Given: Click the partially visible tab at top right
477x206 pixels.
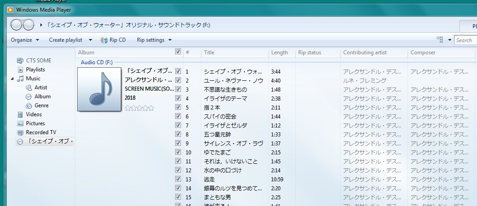Looking at the screenshot, I should [x=468, y=26].
